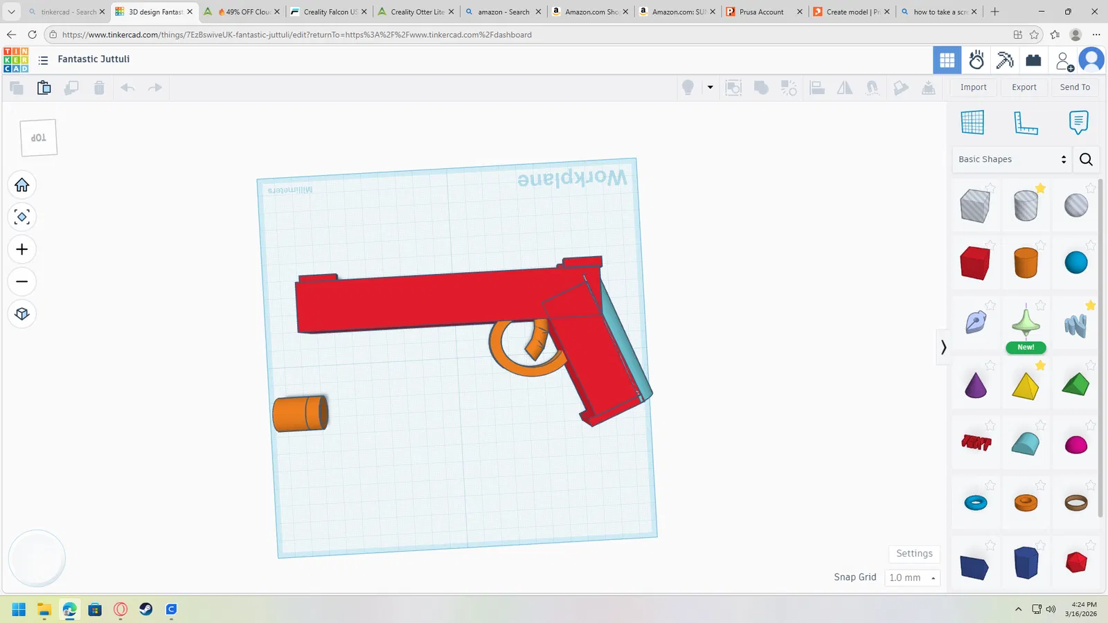Open Steam from the taskbar
This screenshot has width=1108, height=623.
click(146, 609)
